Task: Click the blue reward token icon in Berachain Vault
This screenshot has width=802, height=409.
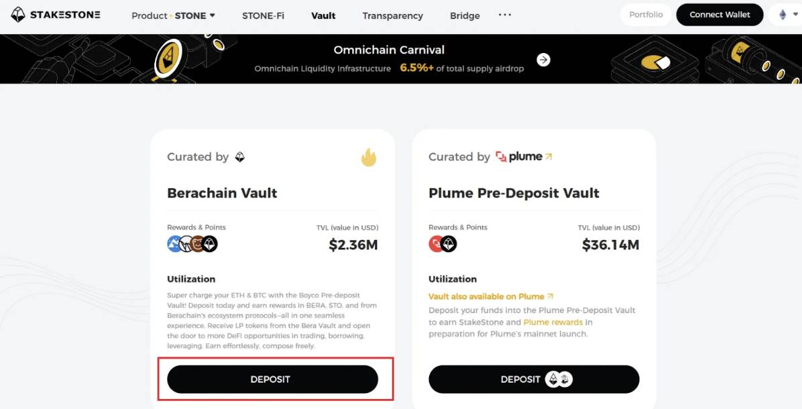Action: 174,244
